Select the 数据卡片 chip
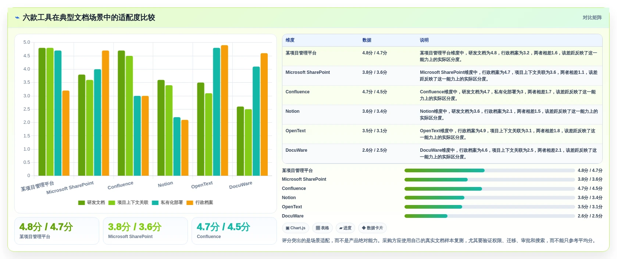Screen dimensions: 617x259 point(372,228)
